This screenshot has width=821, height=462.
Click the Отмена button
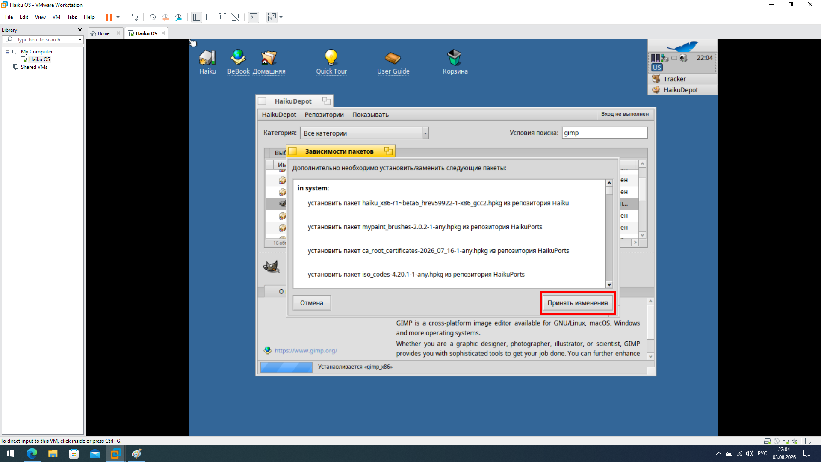pos(312,303)
